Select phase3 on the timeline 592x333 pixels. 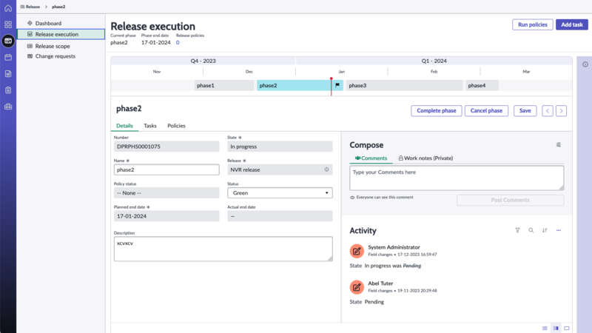pos(404,85)
